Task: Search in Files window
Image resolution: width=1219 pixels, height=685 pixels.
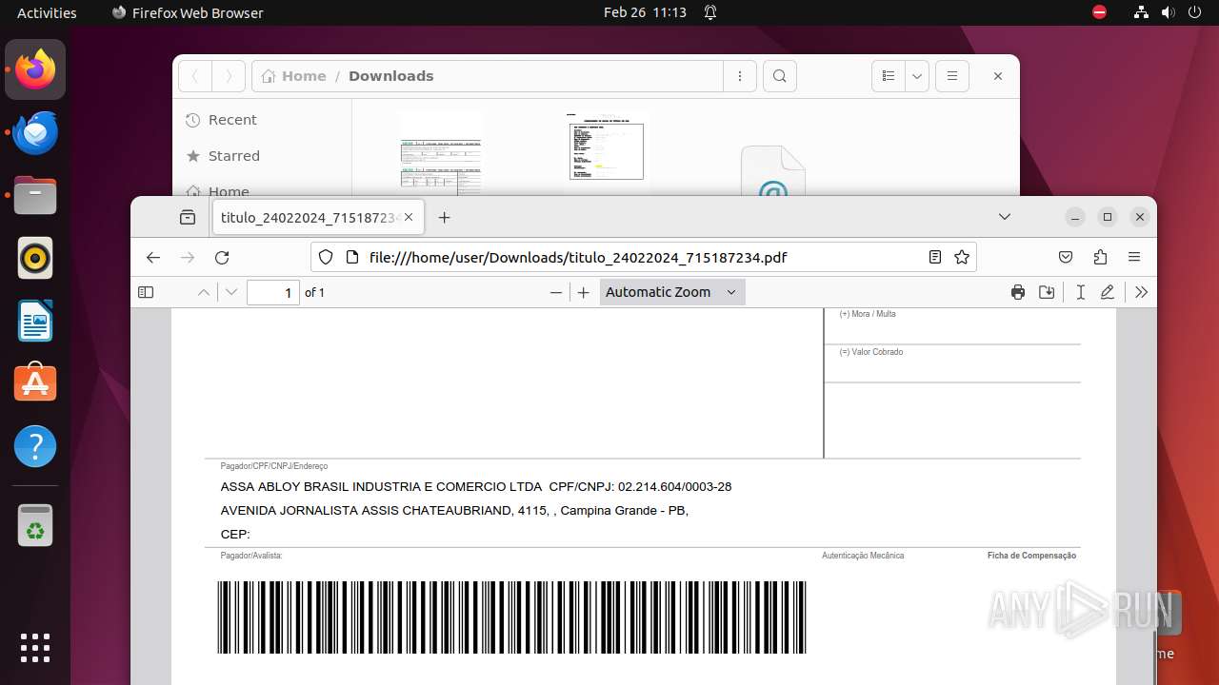Action: 780,76
